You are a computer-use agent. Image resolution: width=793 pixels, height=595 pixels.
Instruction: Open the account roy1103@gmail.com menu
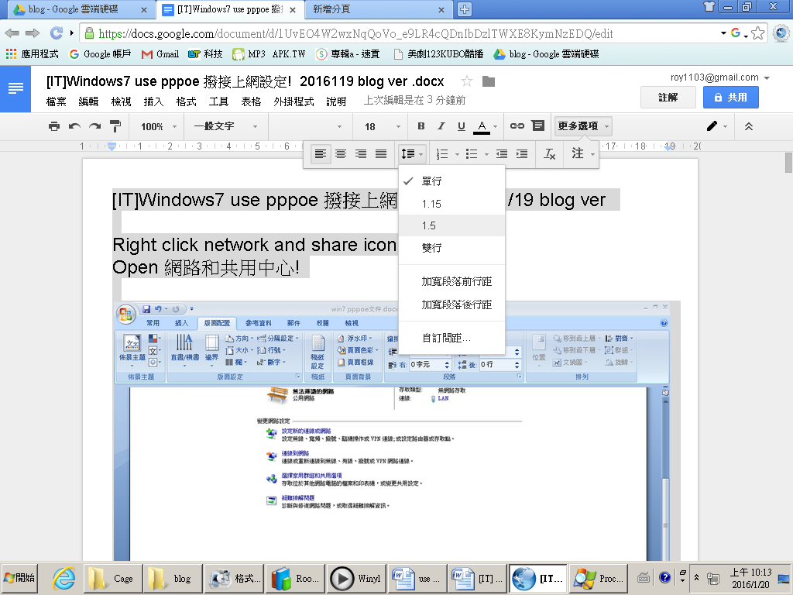tap(719, 77)
